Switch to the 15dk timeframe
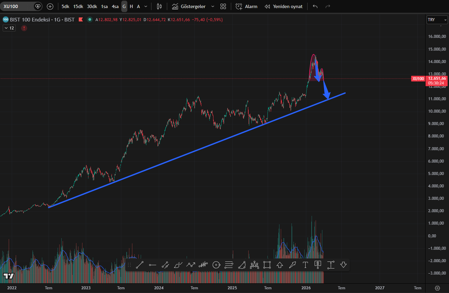449x293 pixels. 78,6
